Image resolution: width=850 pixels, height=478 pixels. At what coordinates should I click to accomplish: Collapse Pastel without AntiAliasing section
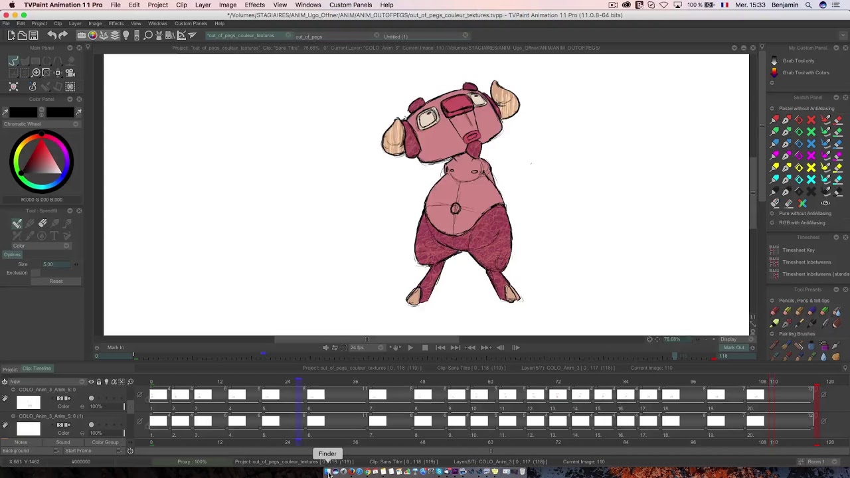pyautogui.click(x=772, y=108)
